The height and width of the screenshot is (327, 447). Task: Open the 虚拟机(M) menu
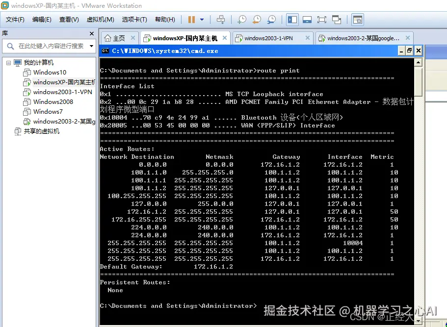[x=100, y=20]
